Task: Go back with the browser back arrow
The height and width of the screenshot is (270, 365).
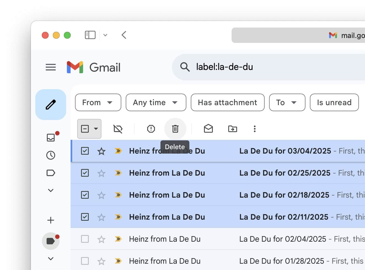Action: (124, 35)
